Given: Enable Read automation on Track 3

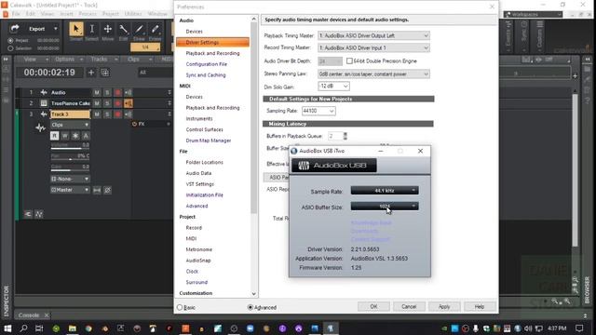Looking at the screenshot, I should point(54,136).
